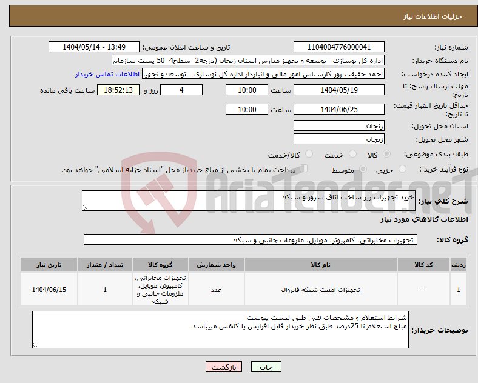
Task: Select the متوسط purchase type radio
Action: pos(363,169)
